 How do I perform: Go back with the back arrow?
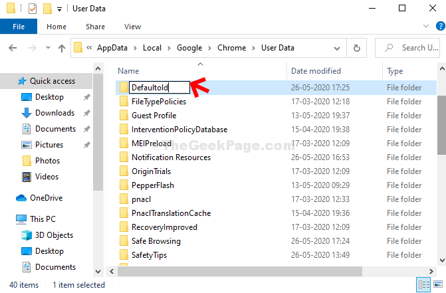(x=13, y=48)
